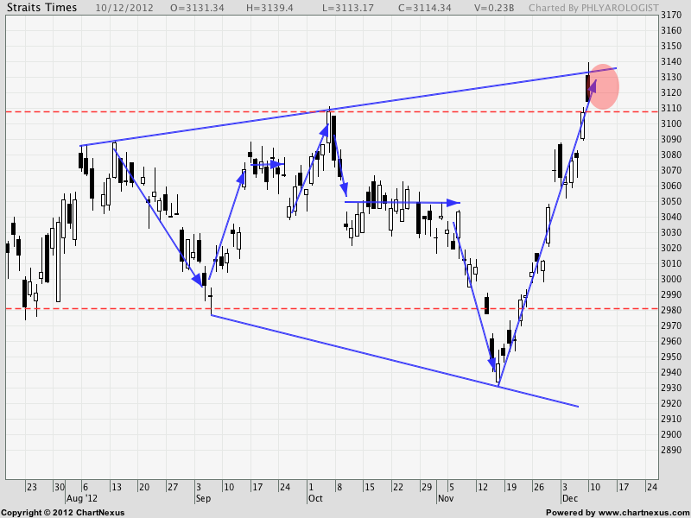Click the downward blue arrowhead at the November low
Image resolution: width=691 pixels, height=518 pixels.
(x=493, y=365)
